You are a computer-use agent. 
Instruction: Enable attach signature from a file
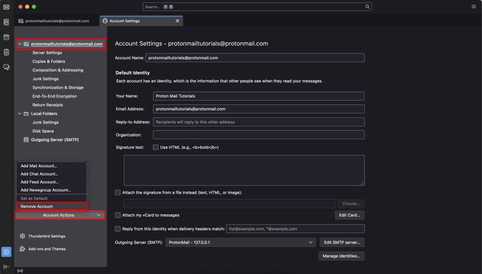coord(117,192)
